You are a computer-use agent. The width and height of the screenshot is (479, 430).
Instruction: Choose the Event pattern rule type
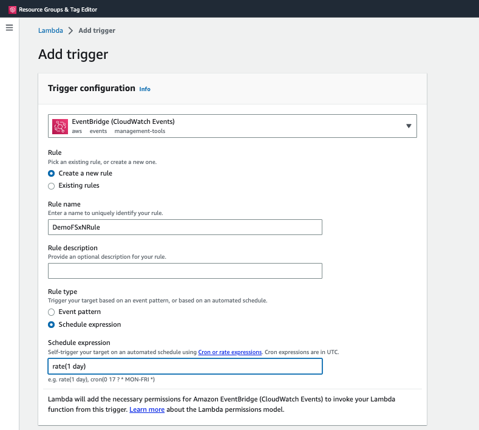(52, 312)
